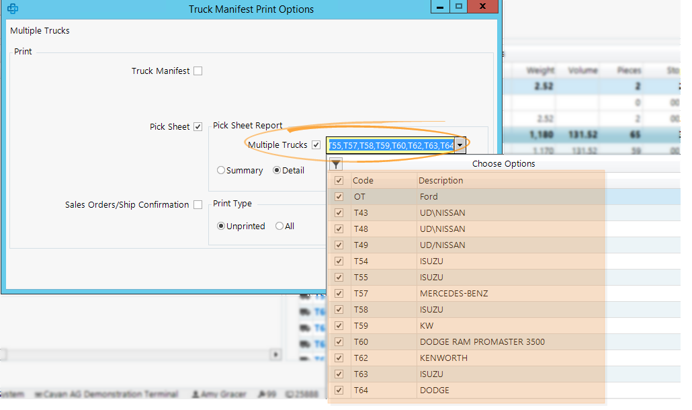
Task: Click the minimize icon on Truck Manifest window
Action: [439, 7]
